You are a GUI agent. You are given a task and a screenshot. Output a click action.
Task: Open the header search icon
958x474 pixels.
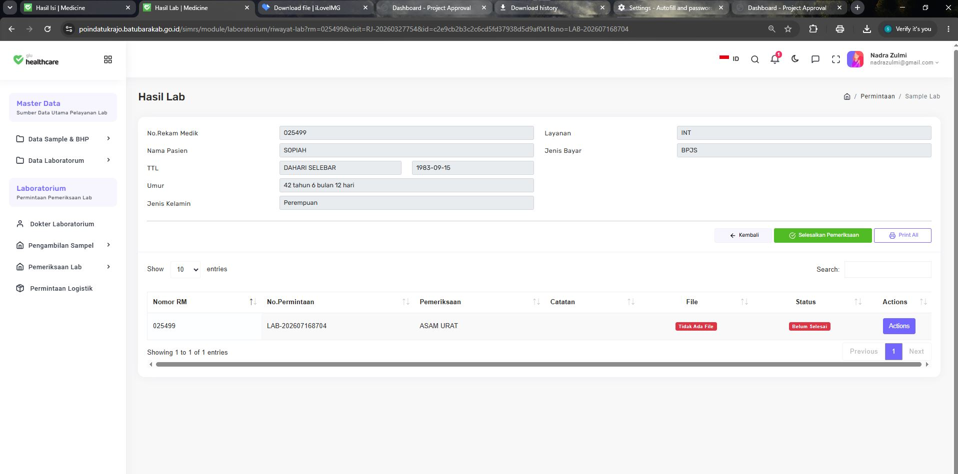tap(755, 59)
